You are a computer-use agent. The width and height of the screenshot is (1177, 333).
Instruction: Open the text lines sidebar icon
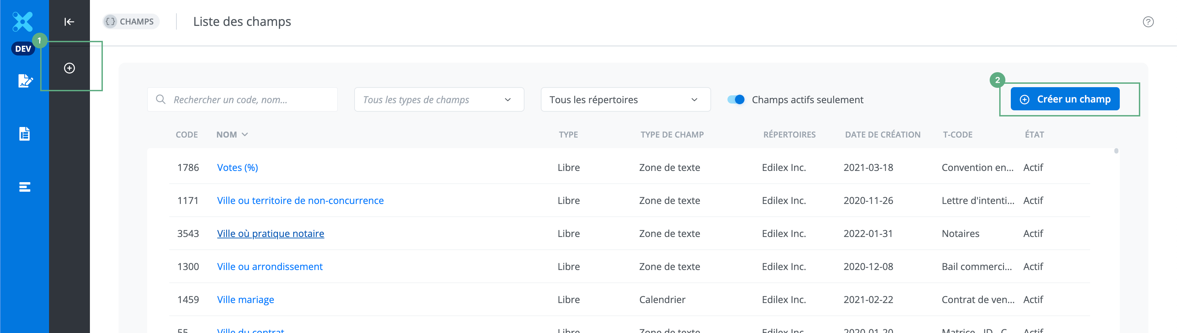25,187
